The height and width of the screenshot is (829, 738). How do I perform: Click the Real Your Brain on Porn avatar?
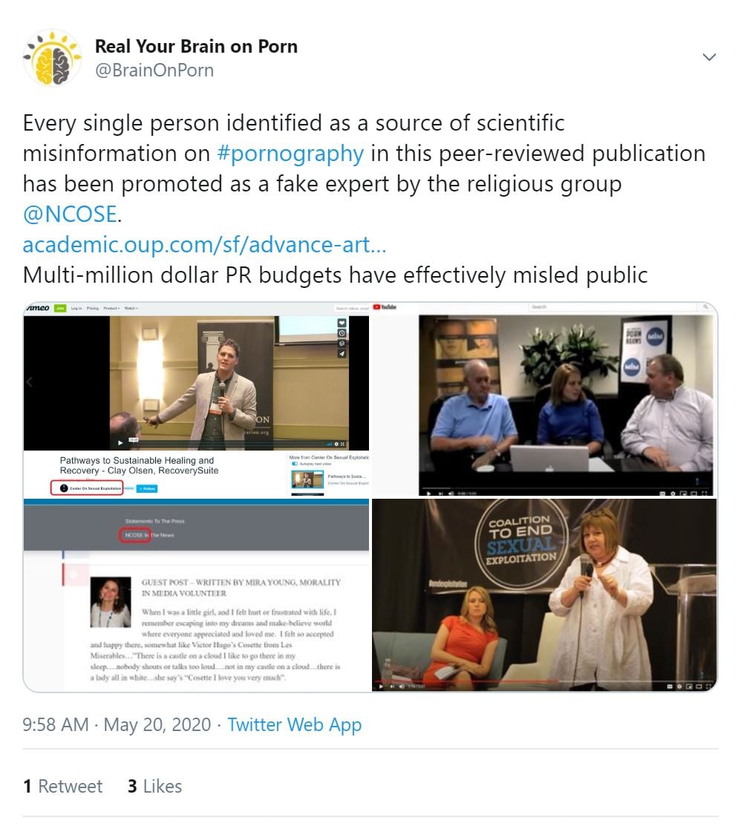coord(52,58)
